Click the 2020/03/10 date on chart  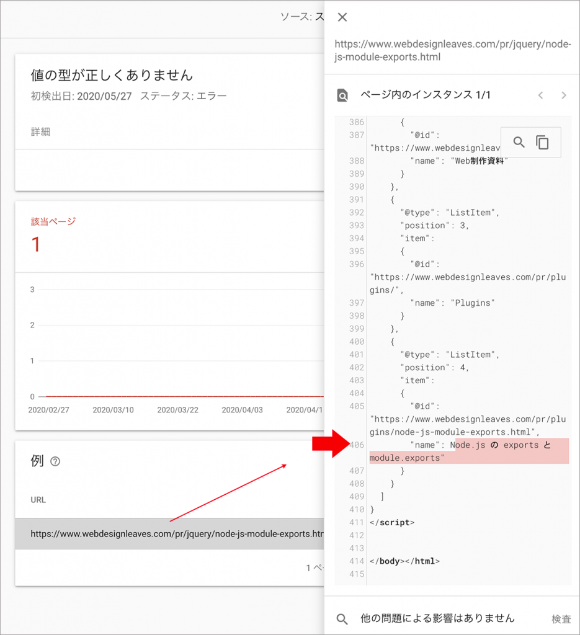[112, 410]
